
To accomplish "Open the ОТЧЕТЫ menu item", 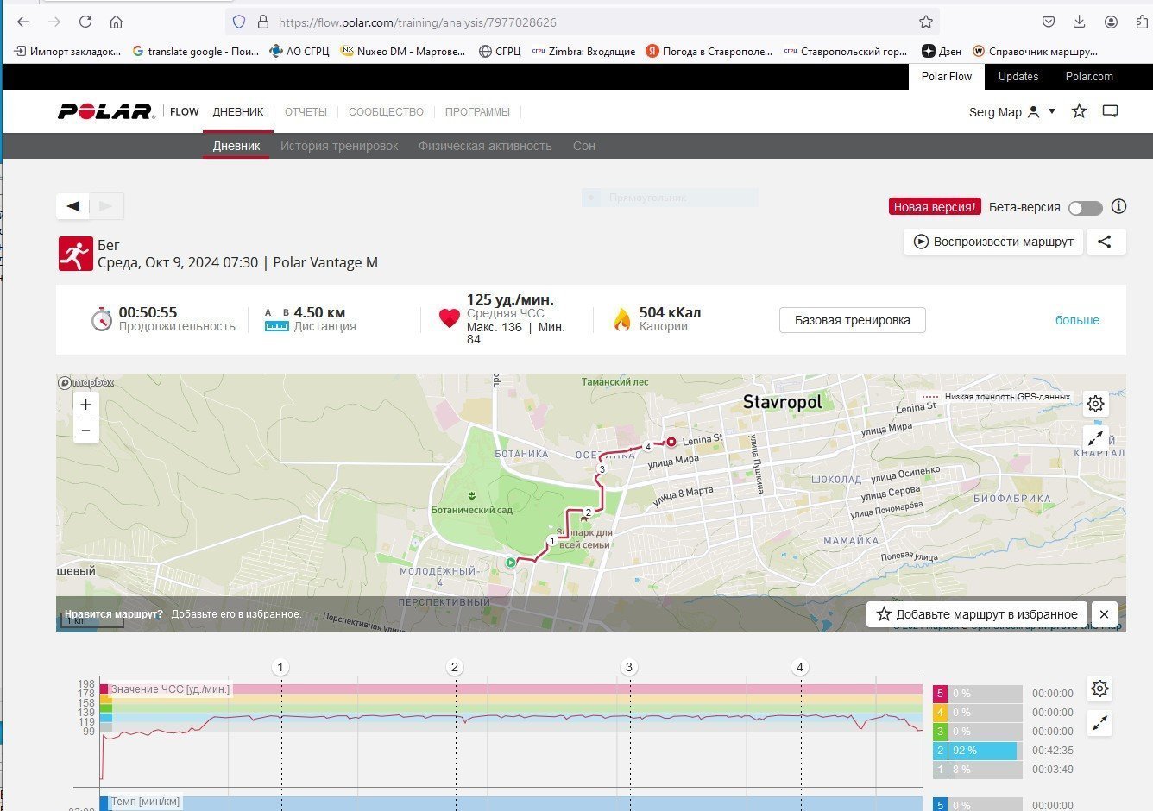I will click(x=306, y=111).
